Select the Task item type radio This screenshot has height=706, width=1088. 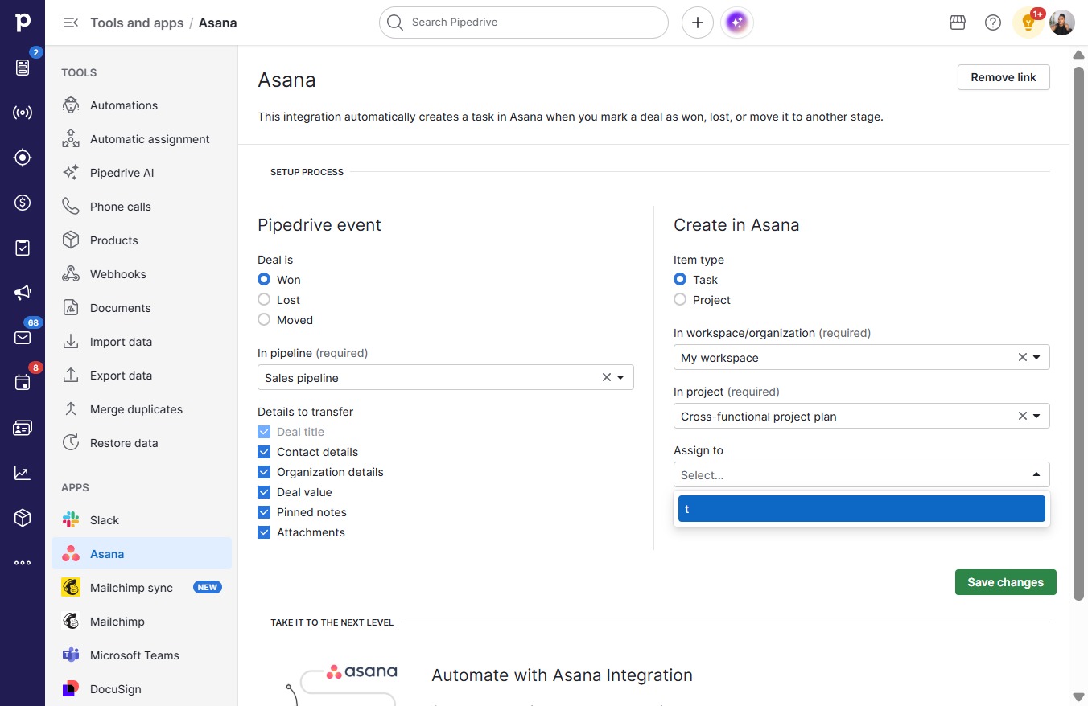point(680,280)
